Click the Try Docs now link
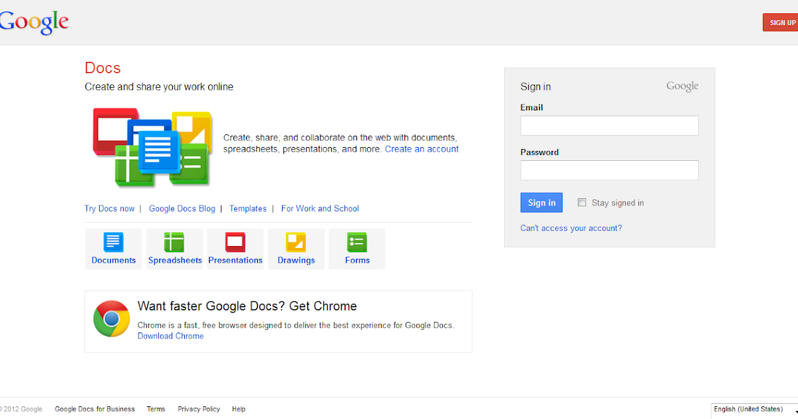The height and width of the screenshot is (419, 798). point(110,209)
